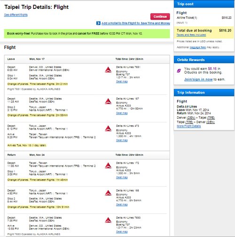Image resolution: width=235 pixels, height=237 pixels.
Task: Open the See different flights link
Action: (16, 15)
